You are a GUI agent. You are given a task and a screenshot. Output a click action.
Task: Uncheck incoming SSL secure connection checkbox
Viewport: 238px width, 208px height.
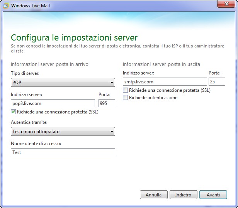pos(13,112)
